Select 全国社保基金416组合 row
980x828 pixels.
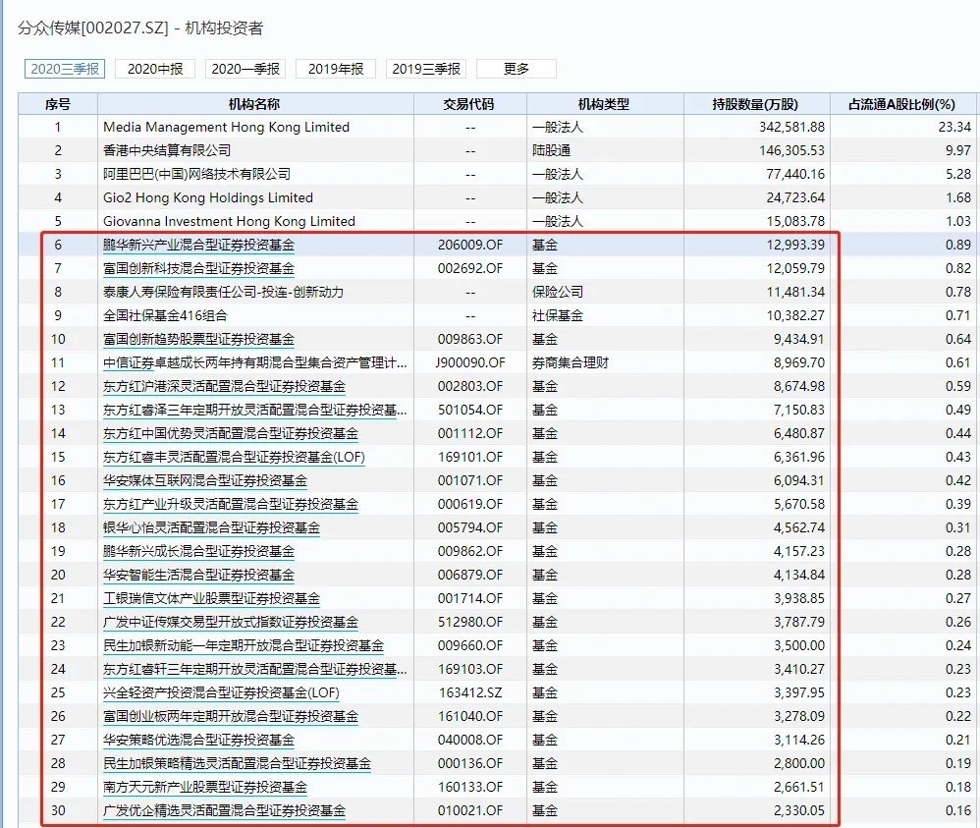coord(497,316)
